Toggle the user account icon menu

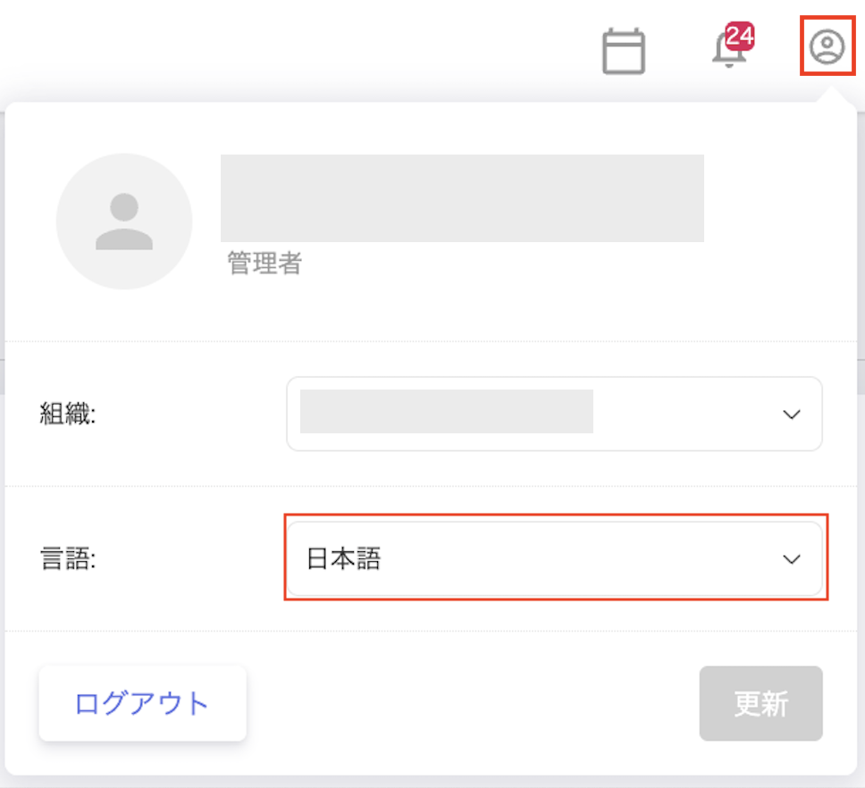(827, 46)
